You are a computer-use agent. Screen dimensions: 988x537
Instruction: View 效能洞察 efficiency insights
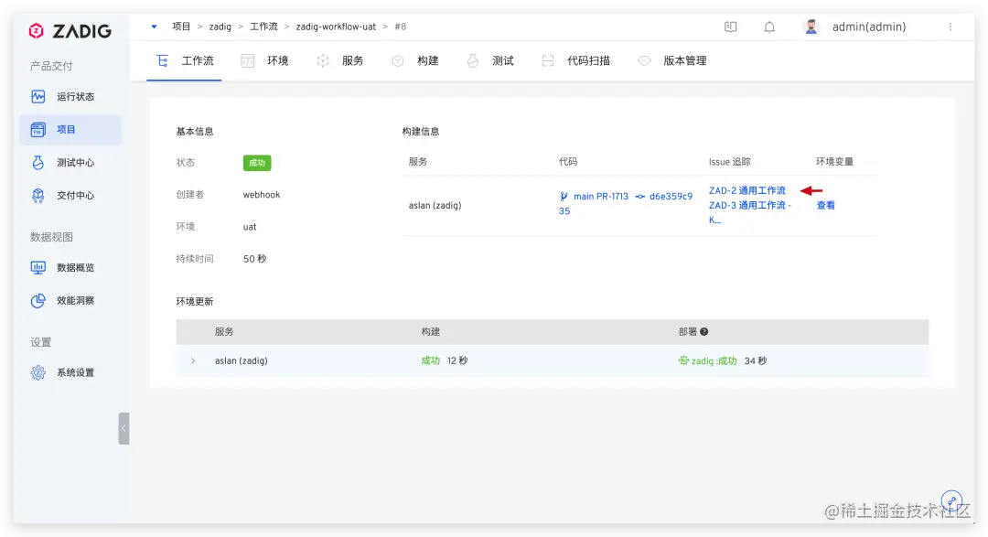(71, 300)
